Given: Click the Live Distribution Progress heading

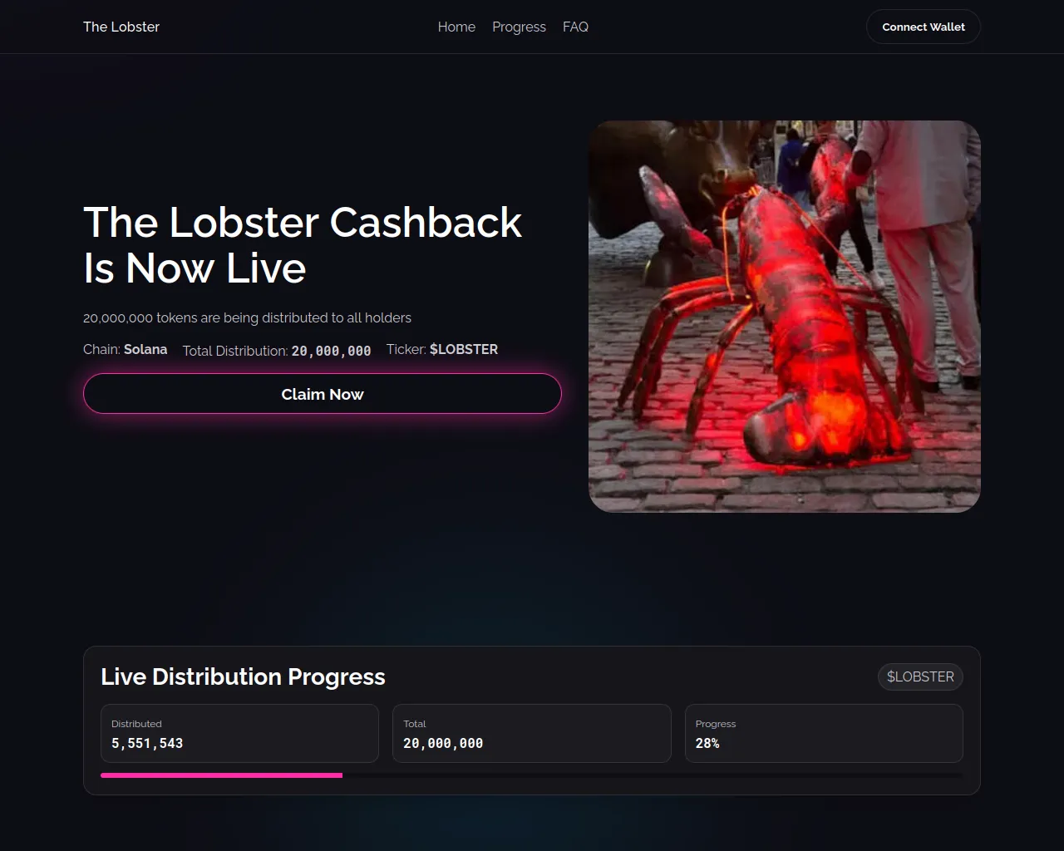Looking at the screenshot, I should point(243,676).
